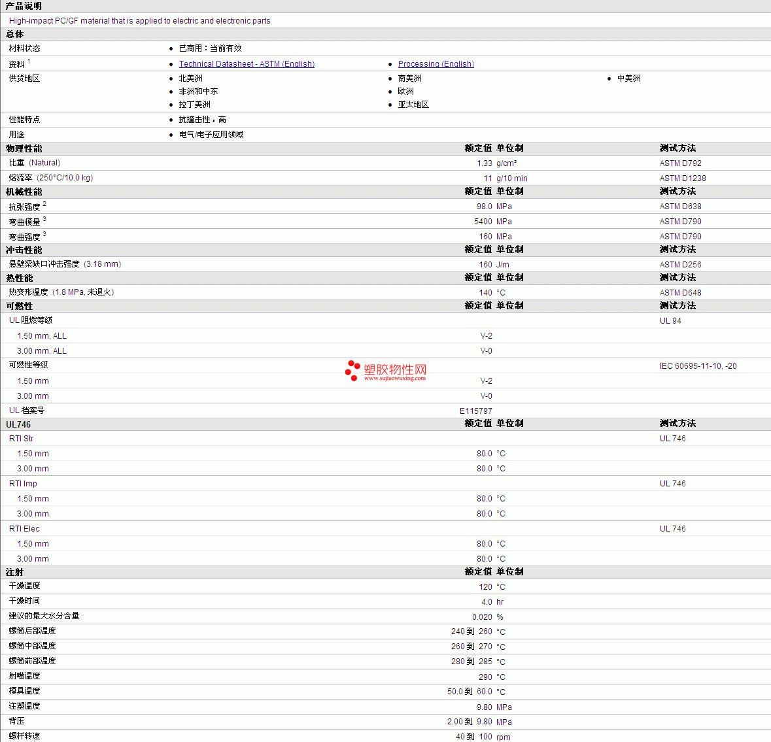This screenshot has height=742, width=771.
Task: Click the UL746 section header
Action: click(18, 424)
